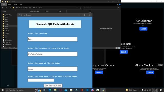Screen dimensions: 164x92
Task: Select the aqtinstall.log file
Action: [8, 45]
